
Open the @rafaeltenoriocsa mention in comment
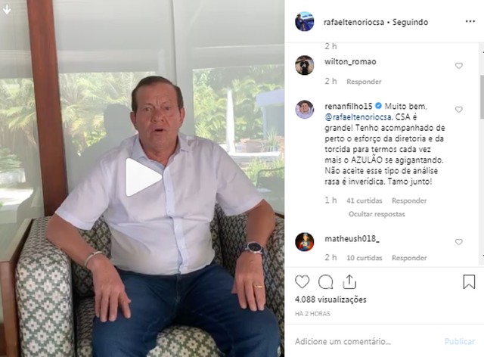tap(358, 117)
